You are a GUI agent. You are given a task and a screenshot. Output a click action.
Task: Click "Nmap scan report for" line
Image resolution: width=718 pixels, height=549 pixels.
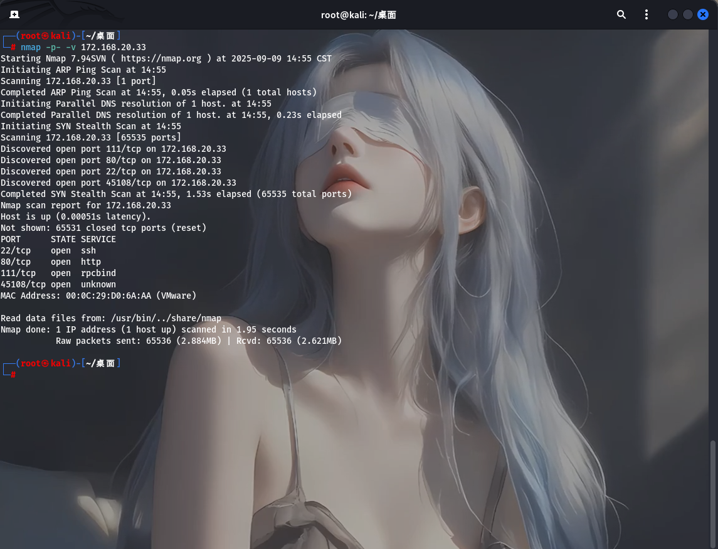point(86,205)
